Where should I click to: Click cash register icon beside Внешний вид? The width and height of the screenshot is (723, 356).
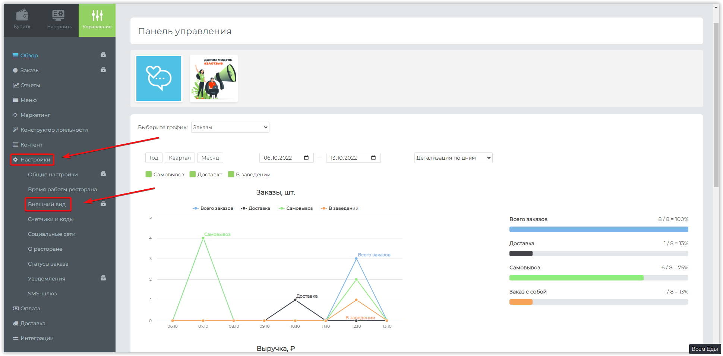pyautogui.click(x=103, y=204)
